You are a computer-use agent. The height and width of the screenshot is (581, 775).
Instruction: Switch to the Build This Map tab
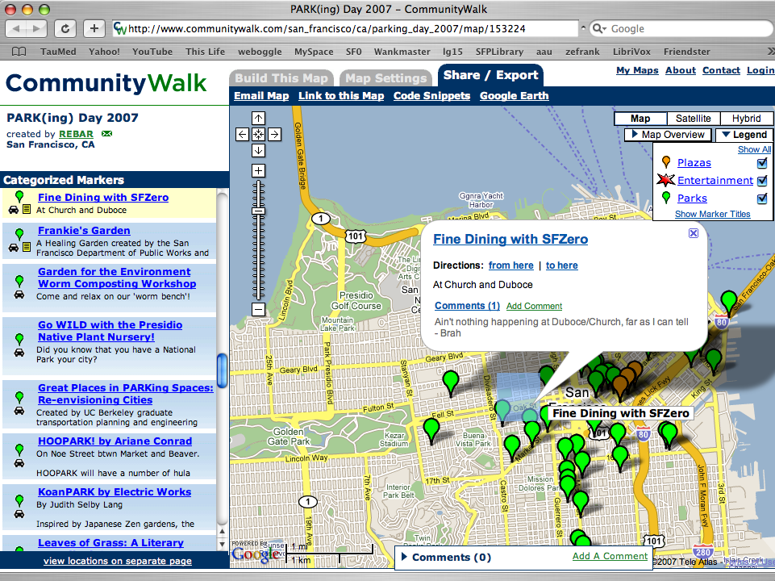[x=281, y=78]
